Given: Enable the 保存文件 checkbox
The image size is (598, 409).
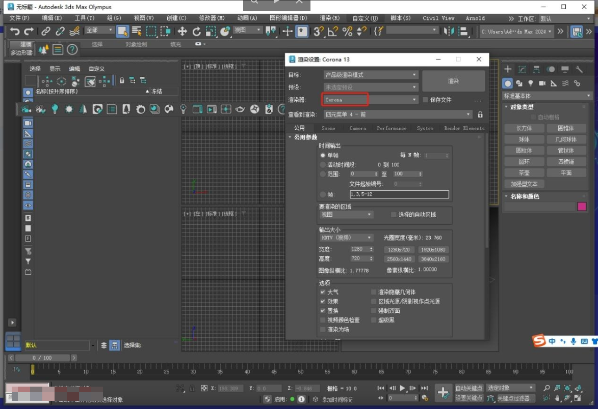Looking at the screenshot, I should (426, 100).
